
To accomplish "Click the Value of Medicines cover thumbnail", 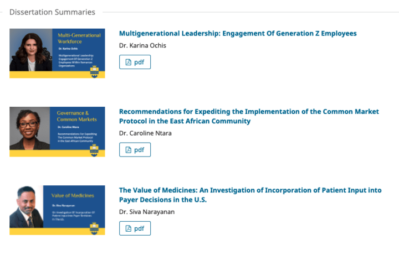I will (x=57, y=210).
